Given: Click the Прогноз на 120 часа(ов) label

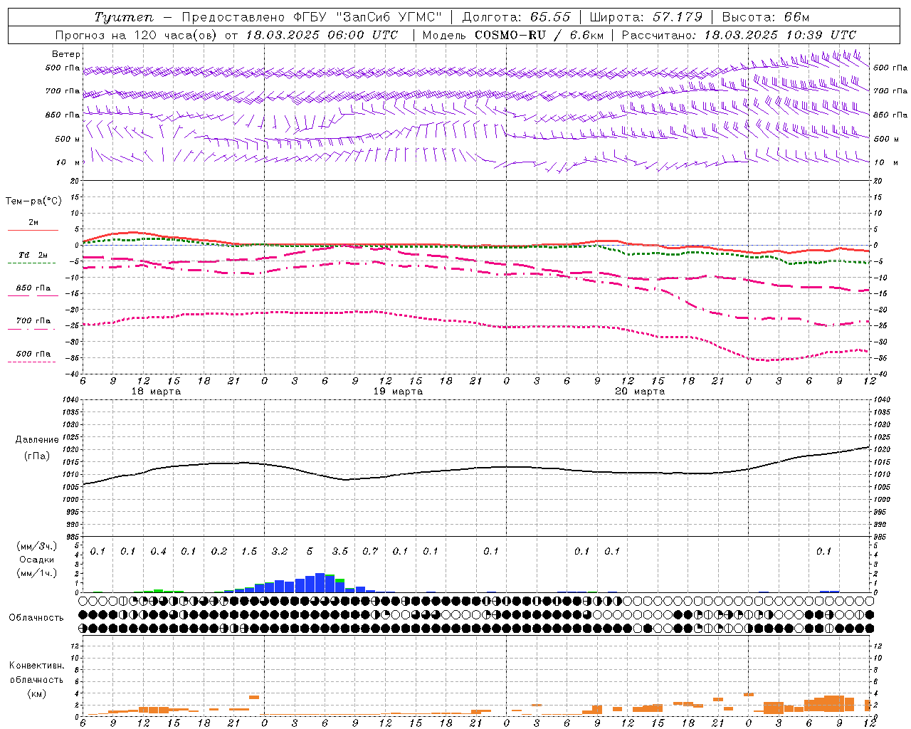Looking at the screenshot, I should (x=137, y=35).
